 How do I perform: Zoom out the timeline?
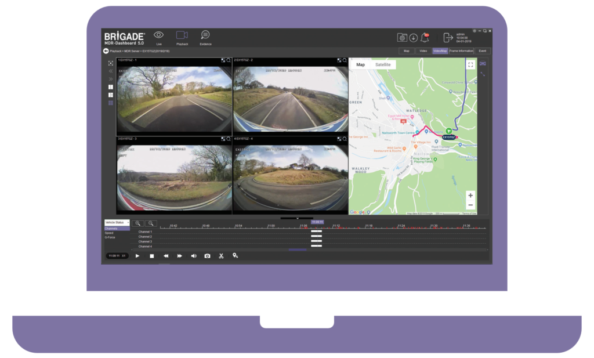(x=151, y=223)
